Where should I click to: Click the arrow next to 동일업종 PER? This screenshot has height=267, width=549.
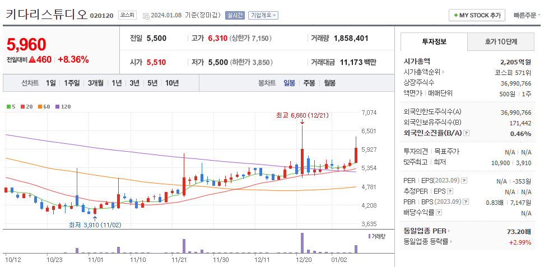[449, 231]
